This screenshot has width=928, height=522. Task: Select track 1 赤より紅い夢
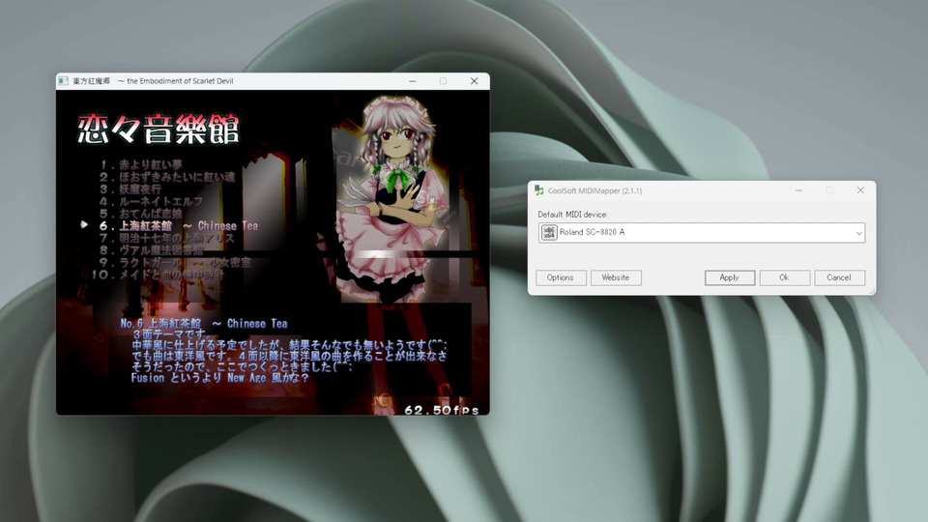[x=141, y=164]
